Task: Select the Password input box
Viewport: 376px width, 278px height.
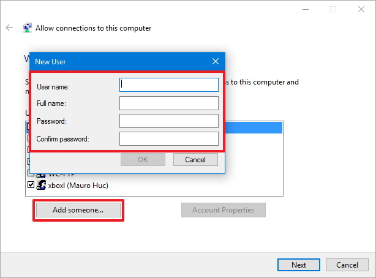Action: [x=169, y=121]
